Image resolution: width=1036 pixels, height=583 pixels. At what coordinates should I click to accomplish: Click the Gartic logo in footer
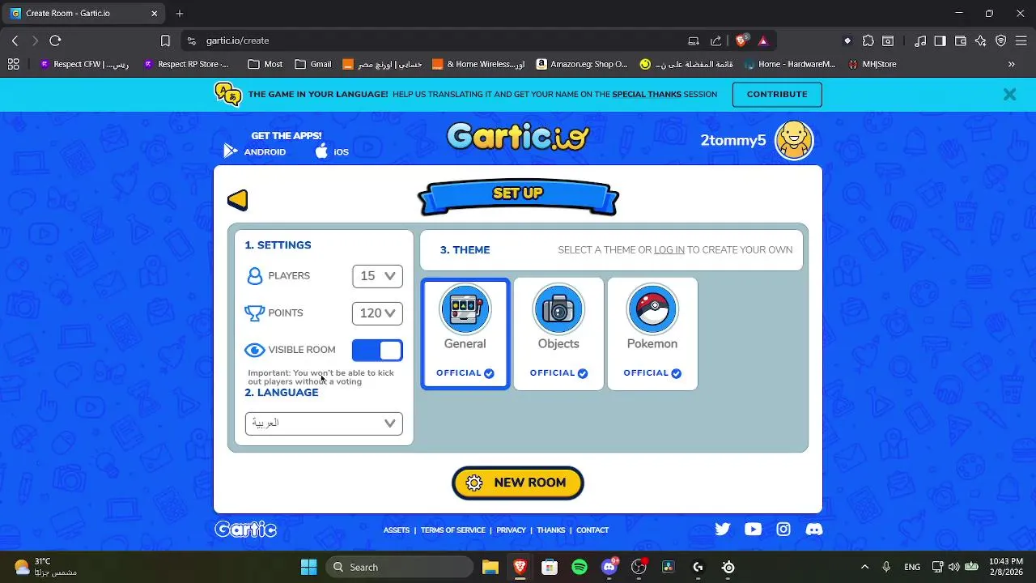pyautogui.click(x=246, y=530)
